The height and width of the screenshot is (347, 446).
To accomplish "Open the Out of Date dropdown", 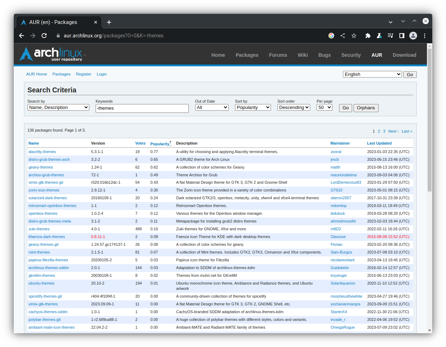I will coord(212,108).
